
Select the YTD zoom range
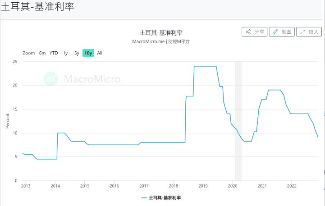coord(54,53)
